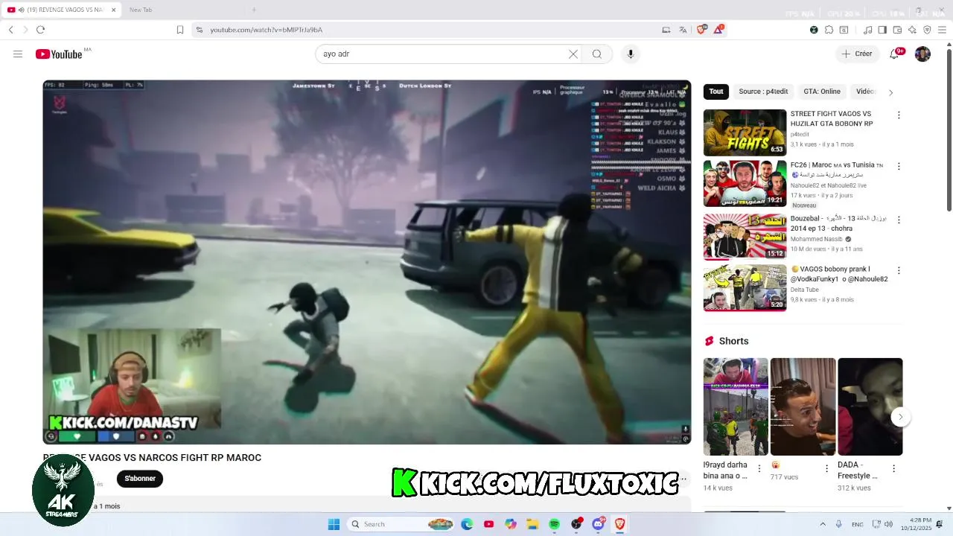Open options for DADA Freestyle Short
953x536 pixels.
coord(893,468)
